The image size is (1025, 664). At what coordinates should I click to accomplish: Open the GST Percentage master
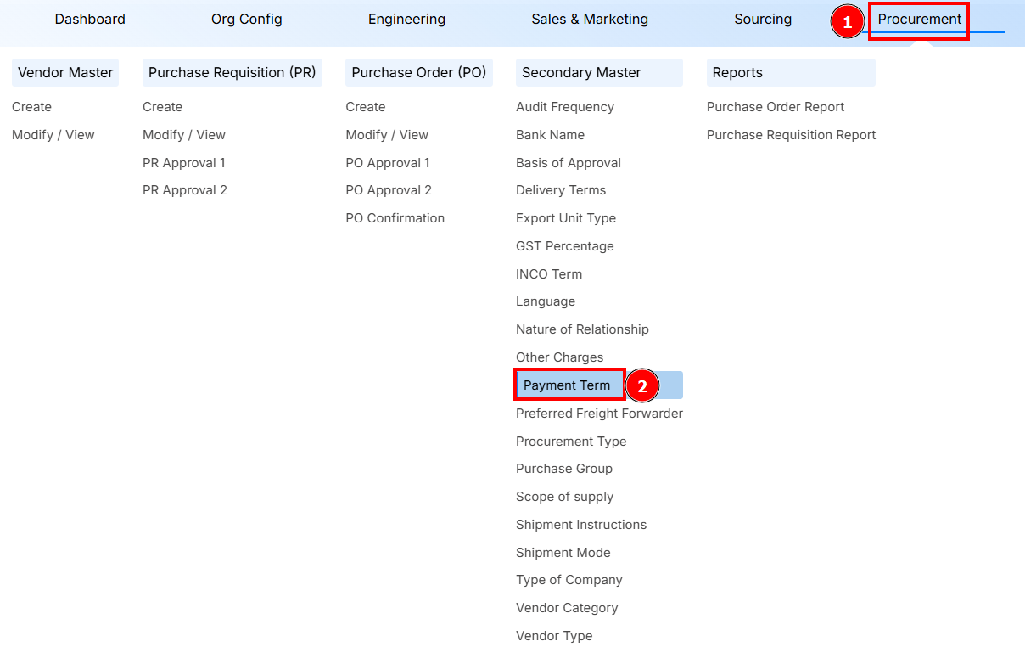(565, 245)
